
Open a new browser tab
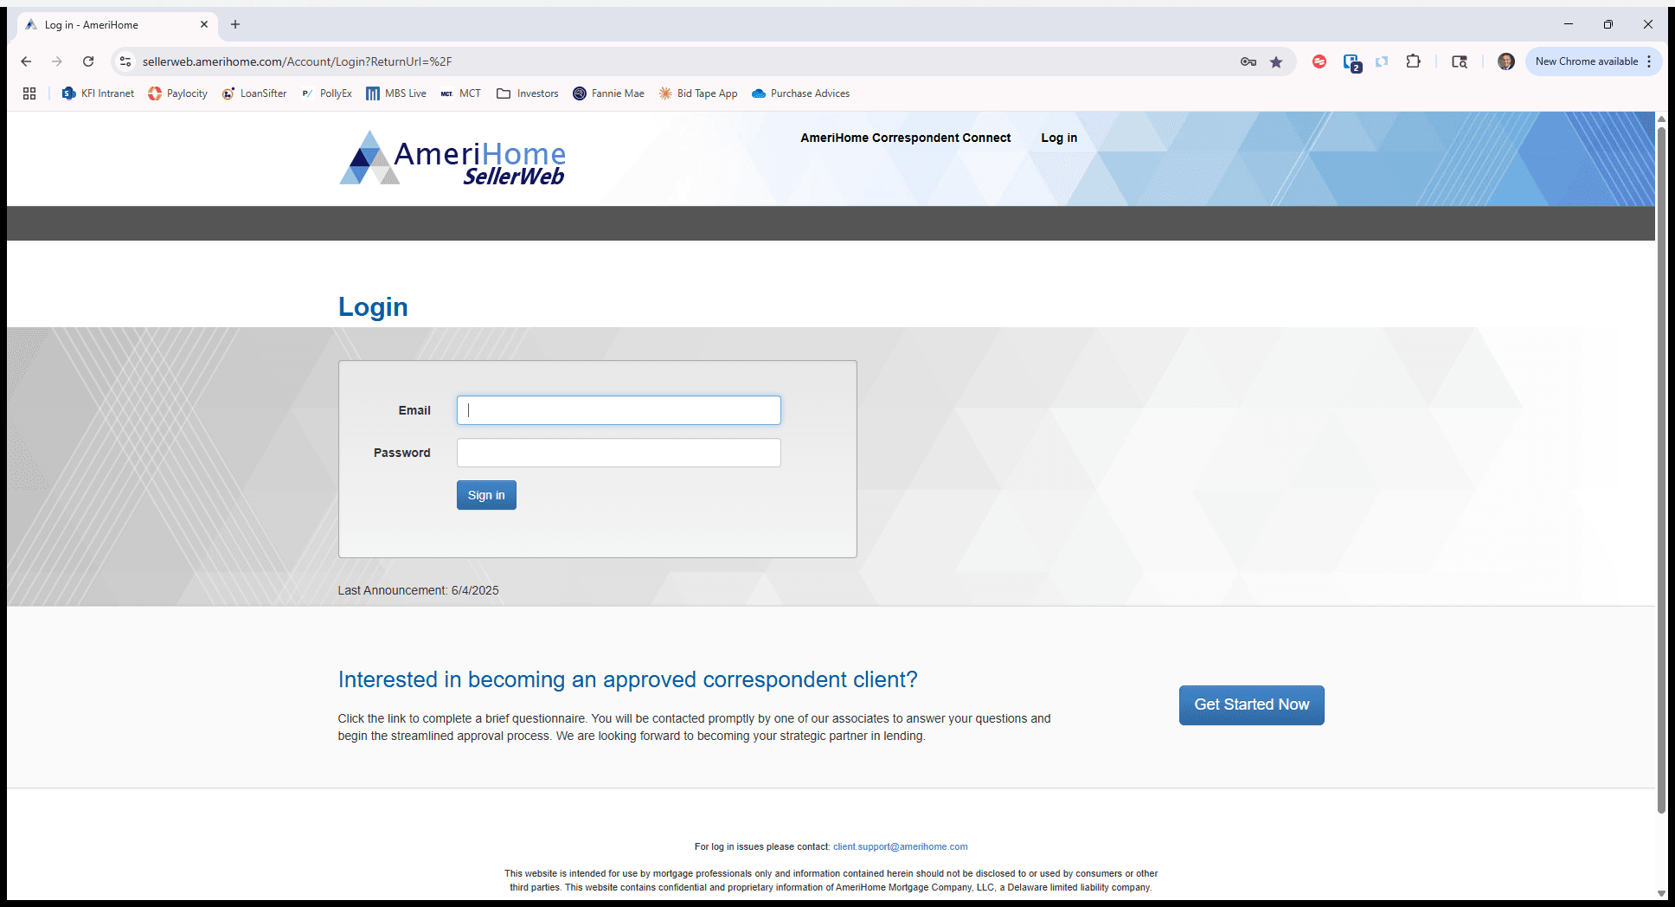(x=235, y=24)
